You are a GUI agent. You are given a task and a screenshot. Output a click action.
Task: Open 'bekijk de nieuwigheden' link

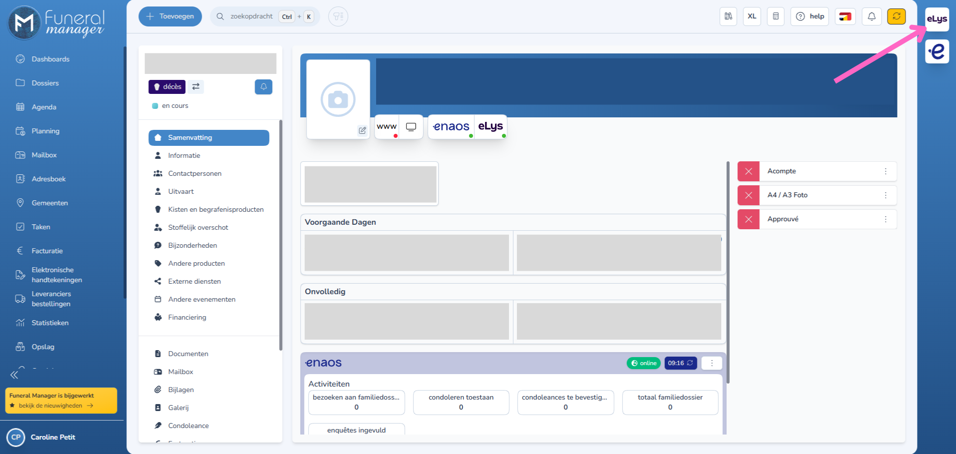tap(56, 406)
